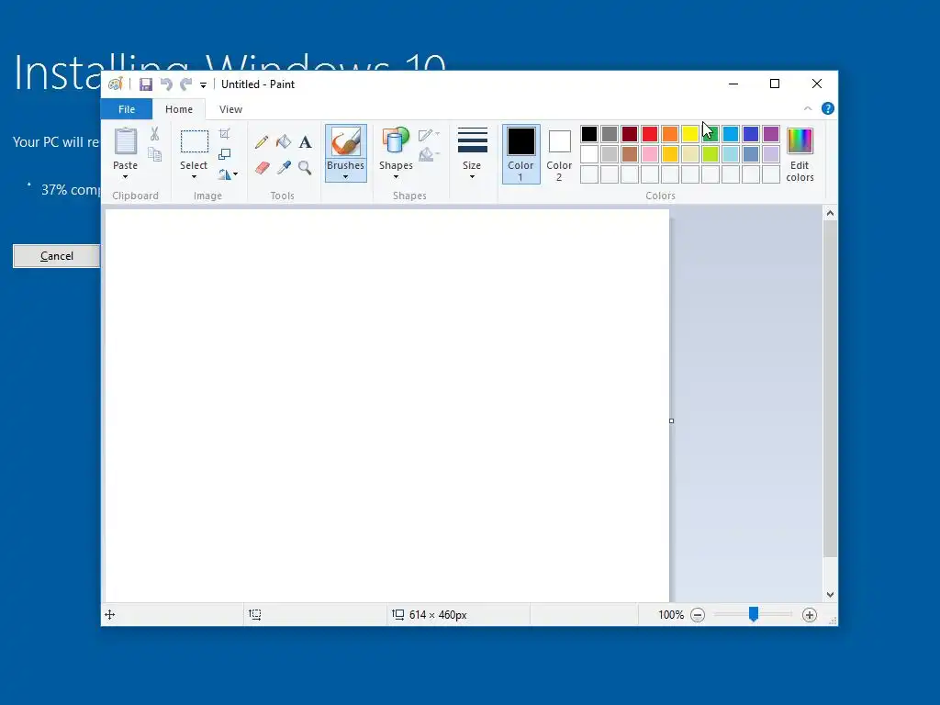Viewport: 940px width, 705px height.
Task: Click the Save icon in title bar
Action: pyautogui.click(x=146, y=84)
